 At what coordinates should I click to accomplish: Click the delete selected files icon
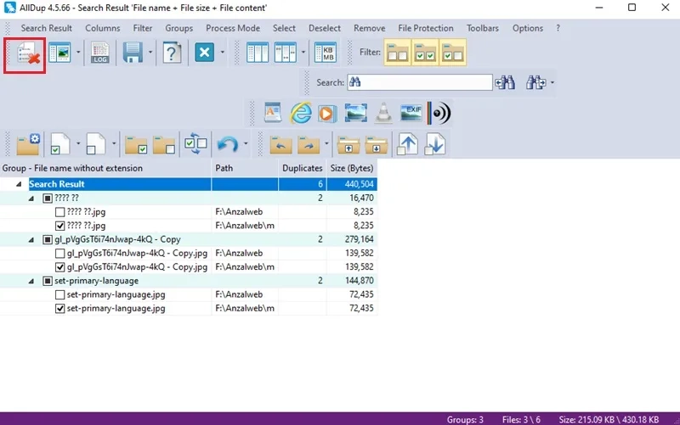tap(25, 55)
